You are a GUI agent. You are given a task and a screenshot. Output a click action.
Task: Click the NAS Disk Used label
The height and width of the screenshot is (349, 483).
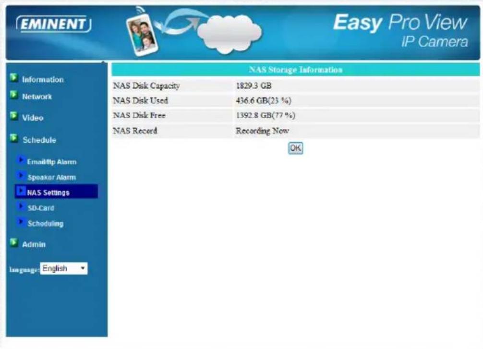pos(141,100)
